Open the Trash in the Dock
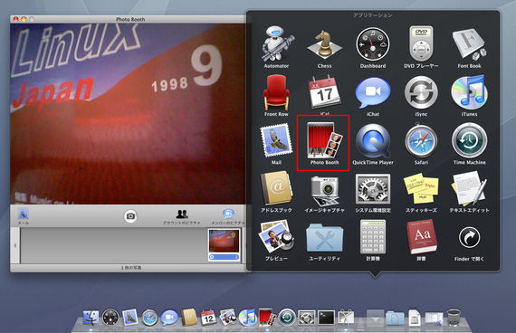The image size is (516, 333). point(454,318)
